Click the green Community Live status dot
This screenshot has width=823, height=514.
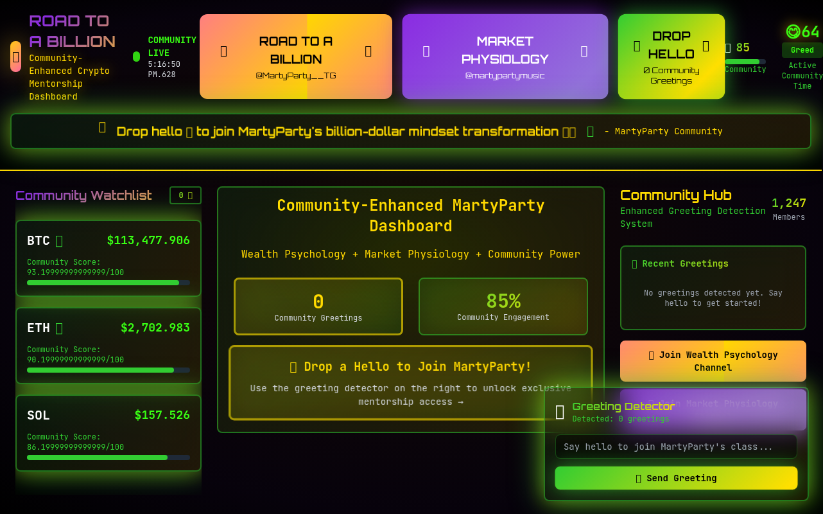click(136, 57)
